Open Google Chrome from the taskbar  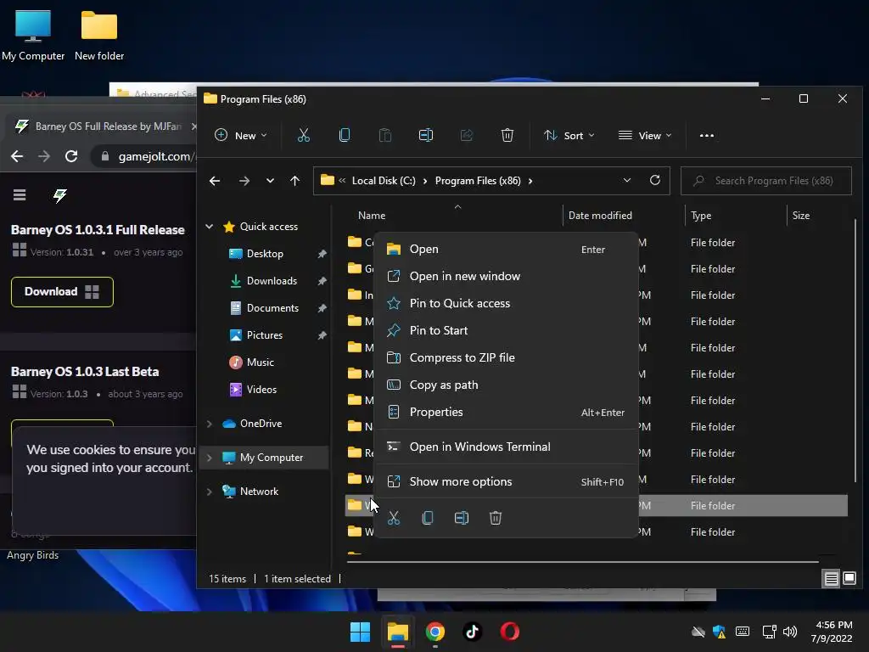pyautogui.click(x=435, y=632)
